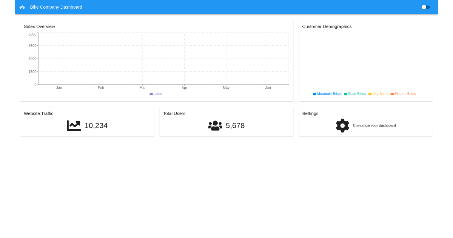Toggle the switch at the navbar's right end
Image resolution: width=453 pixels, height=238 pixels.
[x=426, y=7]
